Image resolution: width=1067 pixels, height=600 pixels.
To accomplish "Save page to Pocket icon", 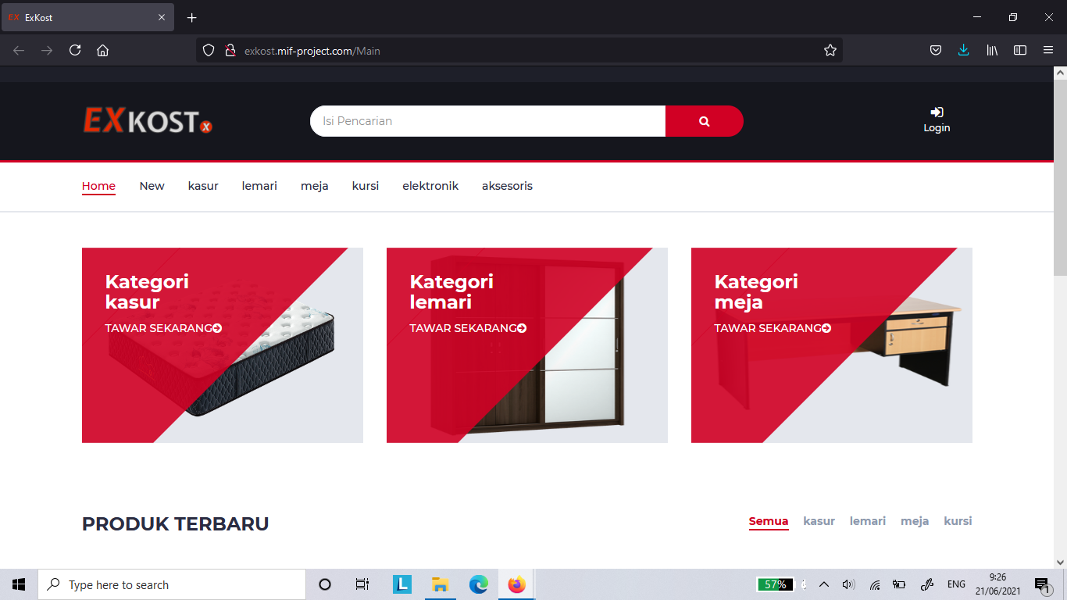I will (935, 50).
